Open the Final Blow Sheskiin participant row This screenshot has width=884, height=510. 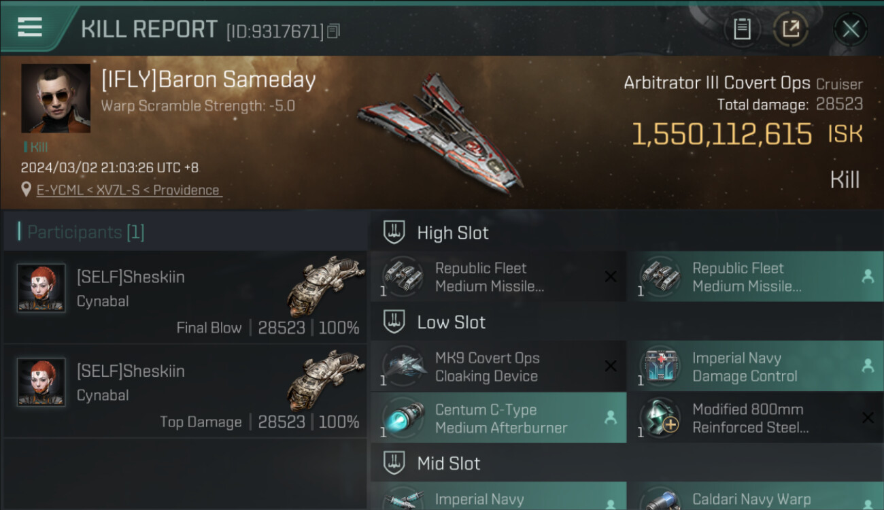tap(185, 297)
